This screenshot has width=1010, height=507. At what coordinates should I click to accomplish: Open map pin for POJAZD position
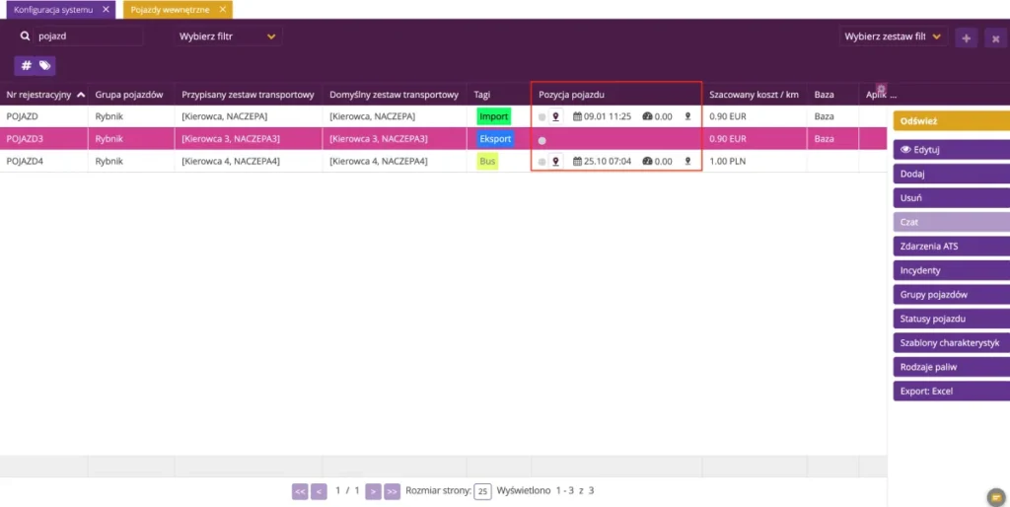click(x=556, y=116)
